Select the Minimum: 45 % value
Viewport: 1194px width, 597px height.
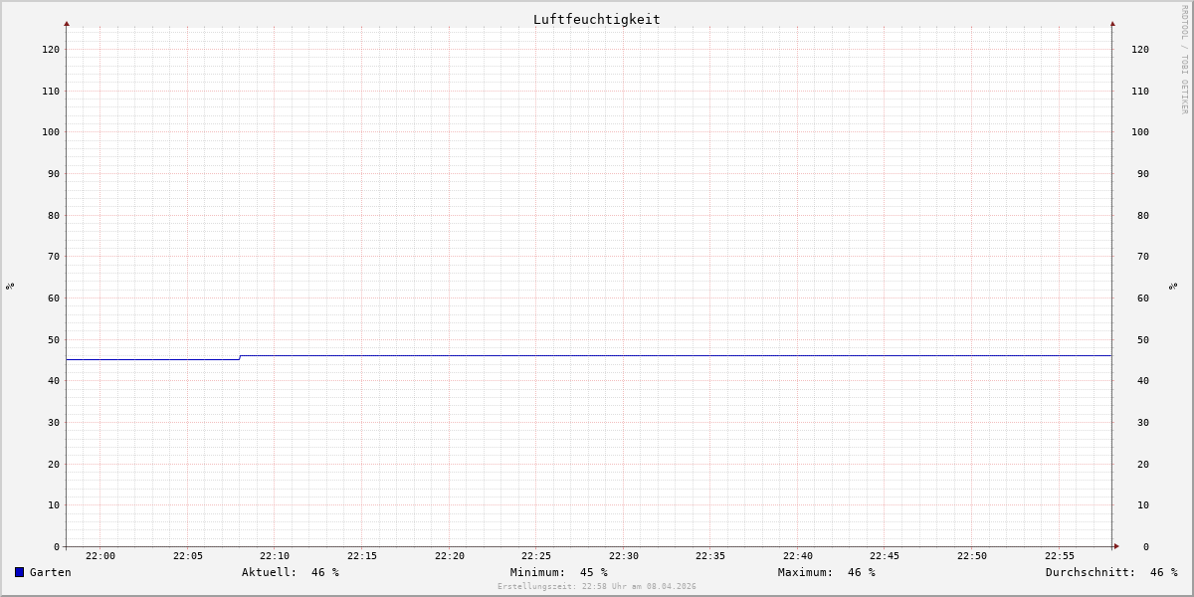click(559, 572)
